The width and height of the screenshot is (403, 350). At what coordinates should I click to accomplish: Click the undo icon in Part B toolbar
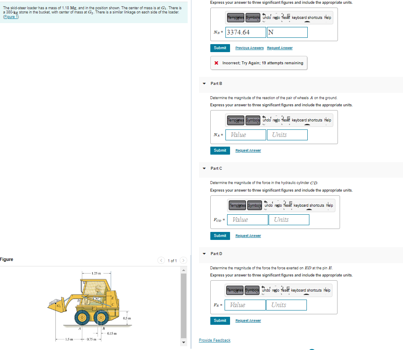pyautogui.click(x=265, y=120)
